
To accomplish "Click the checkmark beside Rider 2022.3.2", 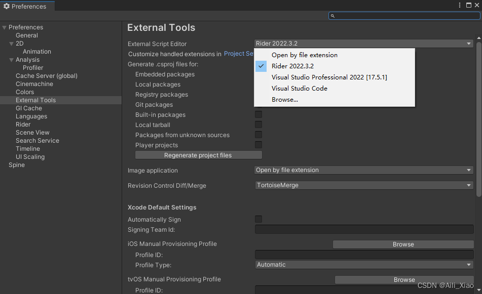I will (261, 66).
